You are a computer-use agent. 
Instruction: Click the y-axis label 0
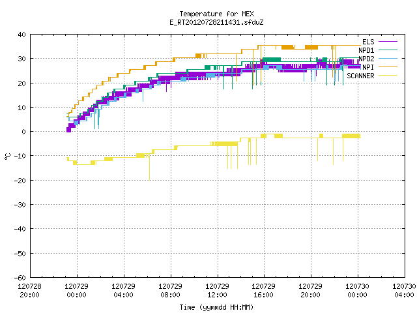coord(24,132)
